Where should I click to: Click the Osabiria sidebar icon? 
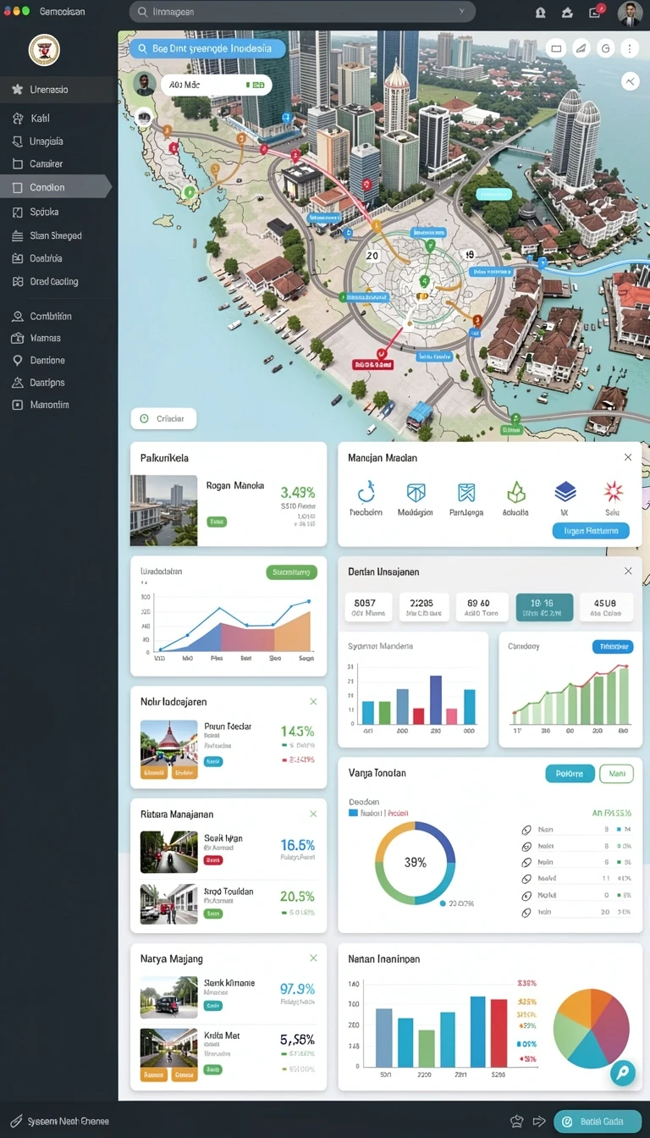click(17, 258)
